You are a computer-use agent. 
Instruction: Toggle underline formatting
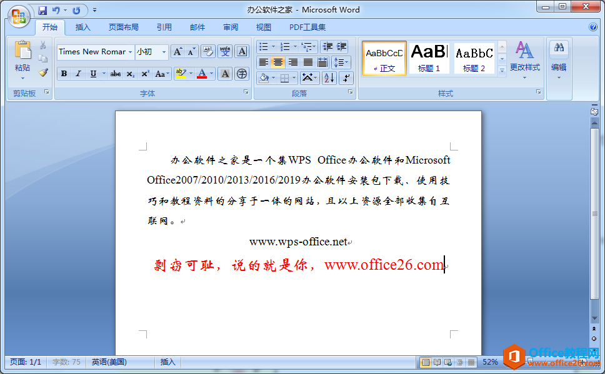point(93,74)
